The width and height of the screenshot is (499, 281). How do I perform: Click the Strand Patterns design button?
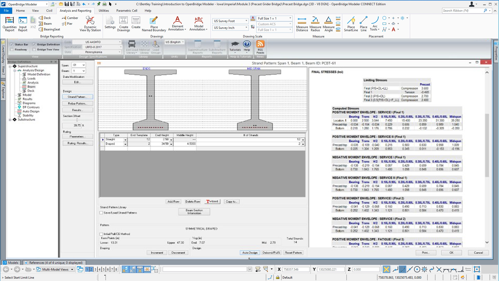click(77, 97)
